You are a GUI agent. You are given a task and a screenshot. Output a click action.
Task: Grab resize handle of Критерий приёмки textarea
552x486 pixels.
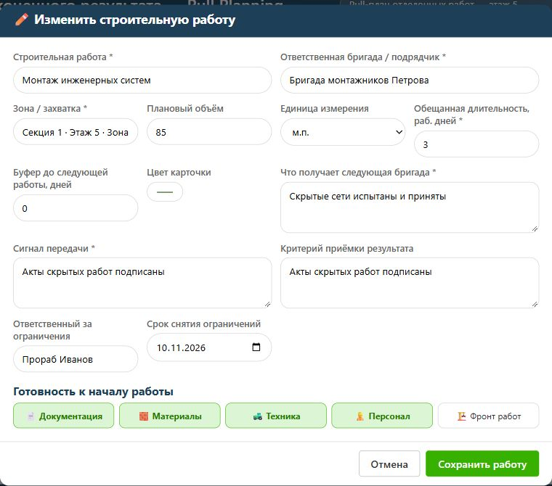535,304
